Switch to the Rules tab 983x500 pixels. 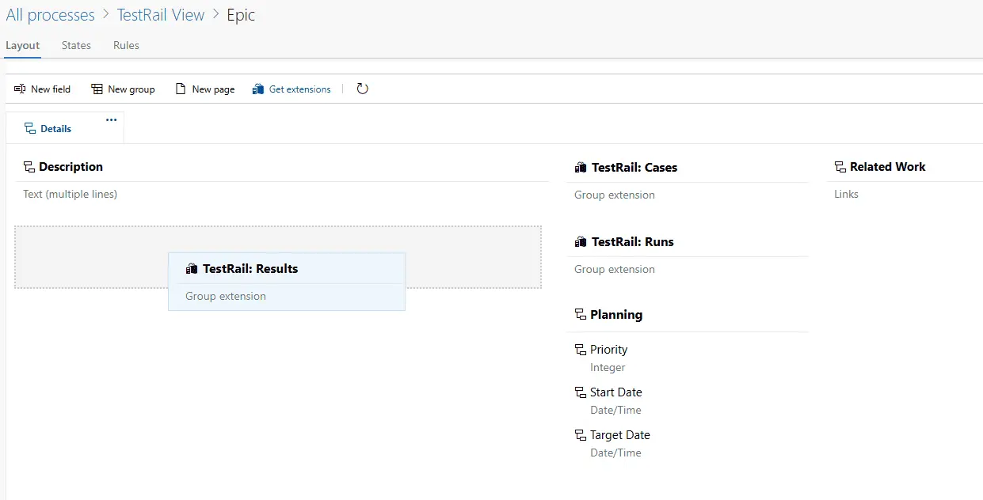pyautogui.click(x=126, y=45)
